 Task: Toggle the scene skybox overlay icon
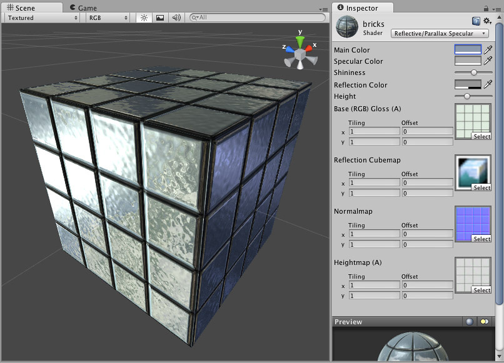[x=160, y=18]
